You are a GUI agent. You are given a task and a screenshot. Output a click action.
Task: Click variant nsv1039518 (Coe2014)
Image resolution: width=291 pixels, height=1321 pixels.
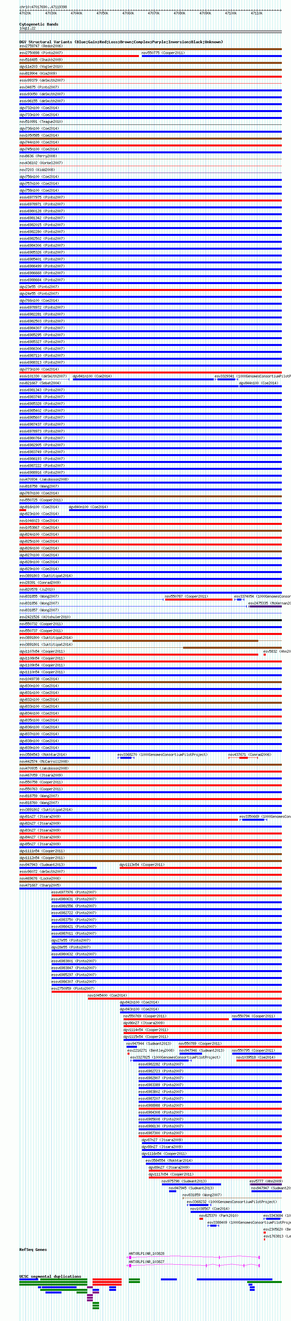coord(256,1057)
